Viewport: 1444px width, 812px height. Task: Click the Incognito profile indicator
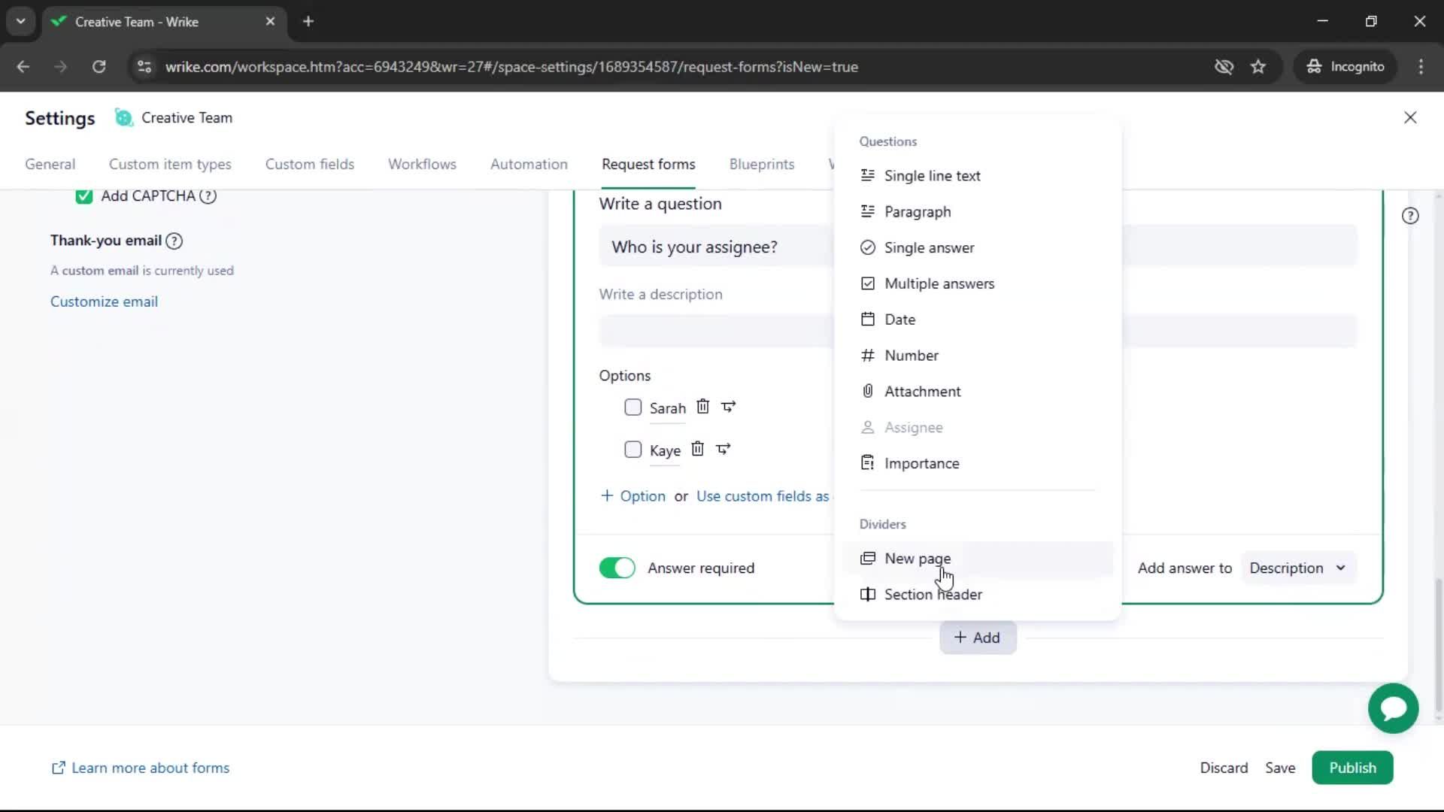point(1345,67)
